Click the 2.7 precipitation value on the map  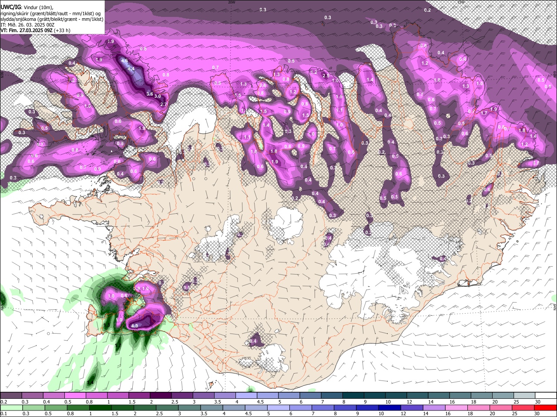click(164, 104)
